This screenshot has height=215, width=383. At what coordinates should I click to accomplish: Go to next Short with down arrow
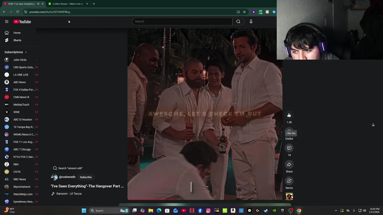click(373, 125)
